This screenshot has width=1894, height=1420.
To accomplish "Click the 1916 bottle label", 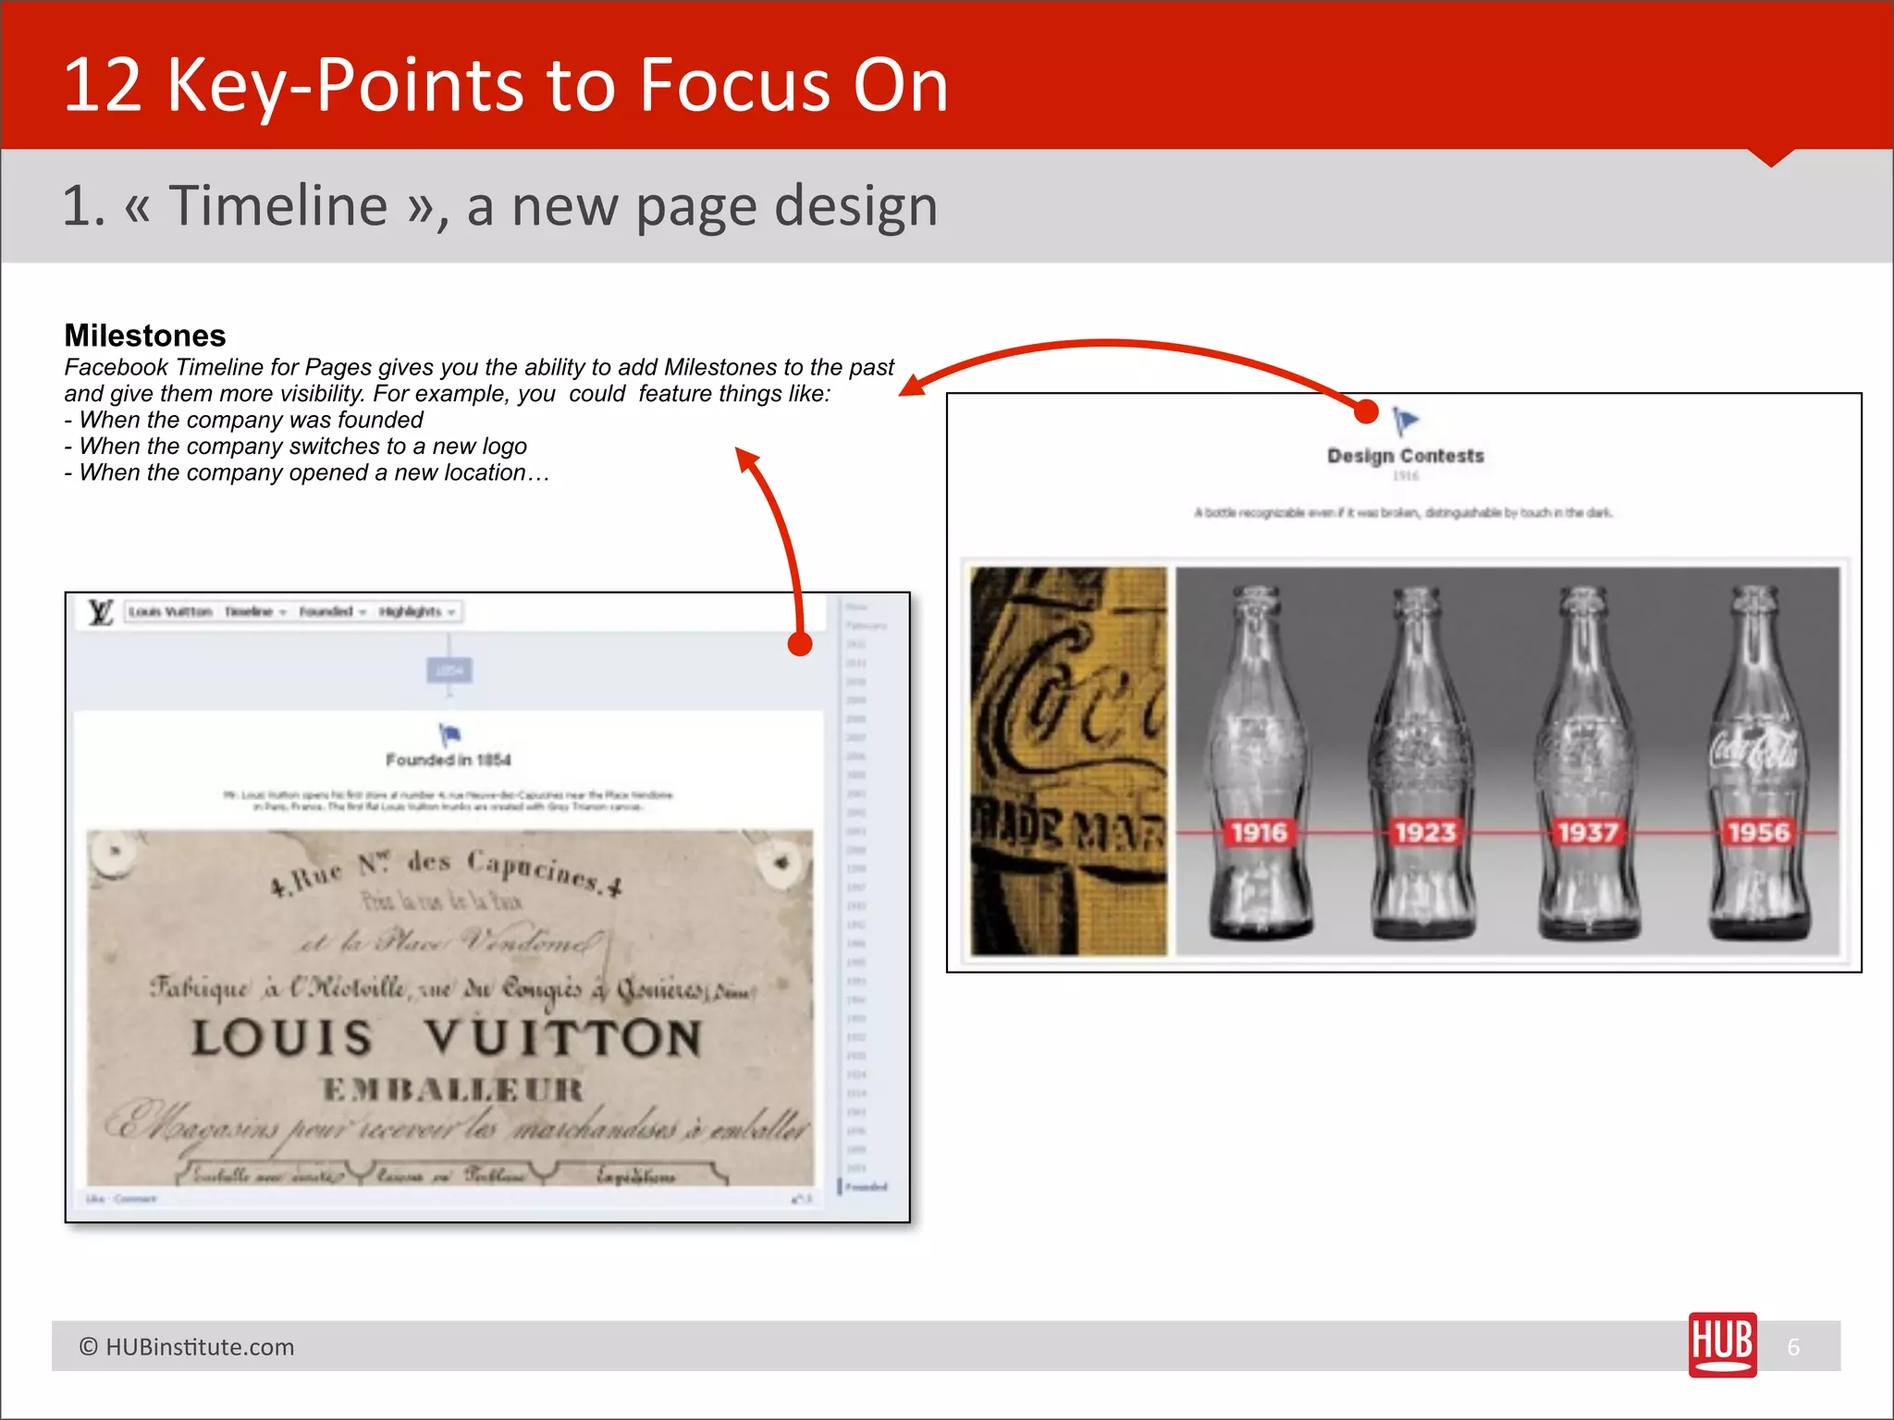I will [x=1259, y=833].
